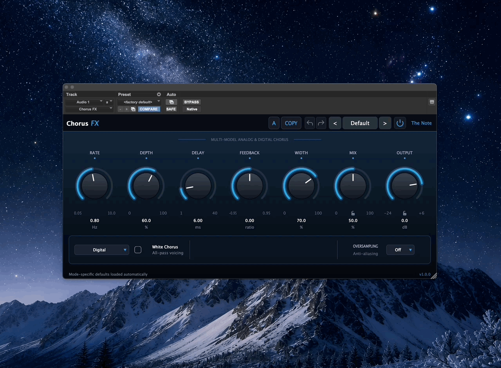
Task: Click the MIX knob
Action: (x=353, y=186)
